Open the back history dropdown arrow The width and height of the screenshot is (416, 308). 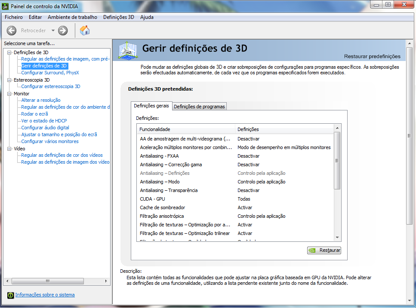pos(53,30)
